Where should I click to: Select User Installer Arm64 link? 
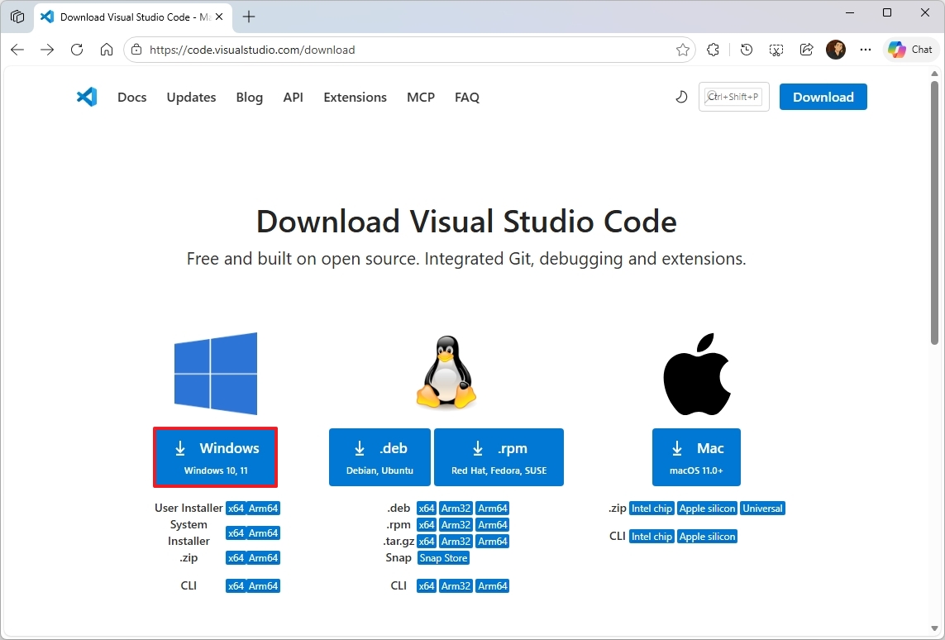point(264,508)
